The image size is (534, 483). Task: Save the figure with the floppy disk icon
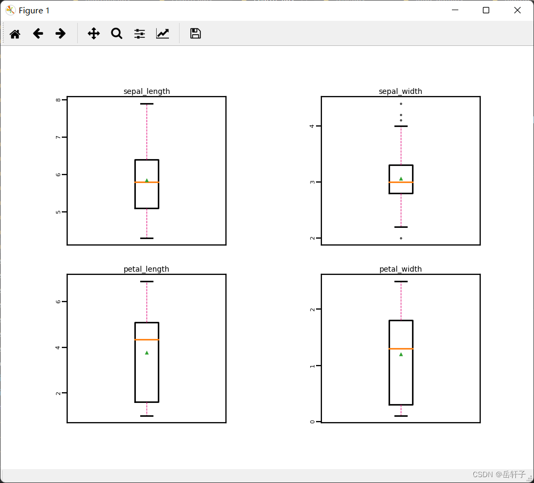point(196,34)
